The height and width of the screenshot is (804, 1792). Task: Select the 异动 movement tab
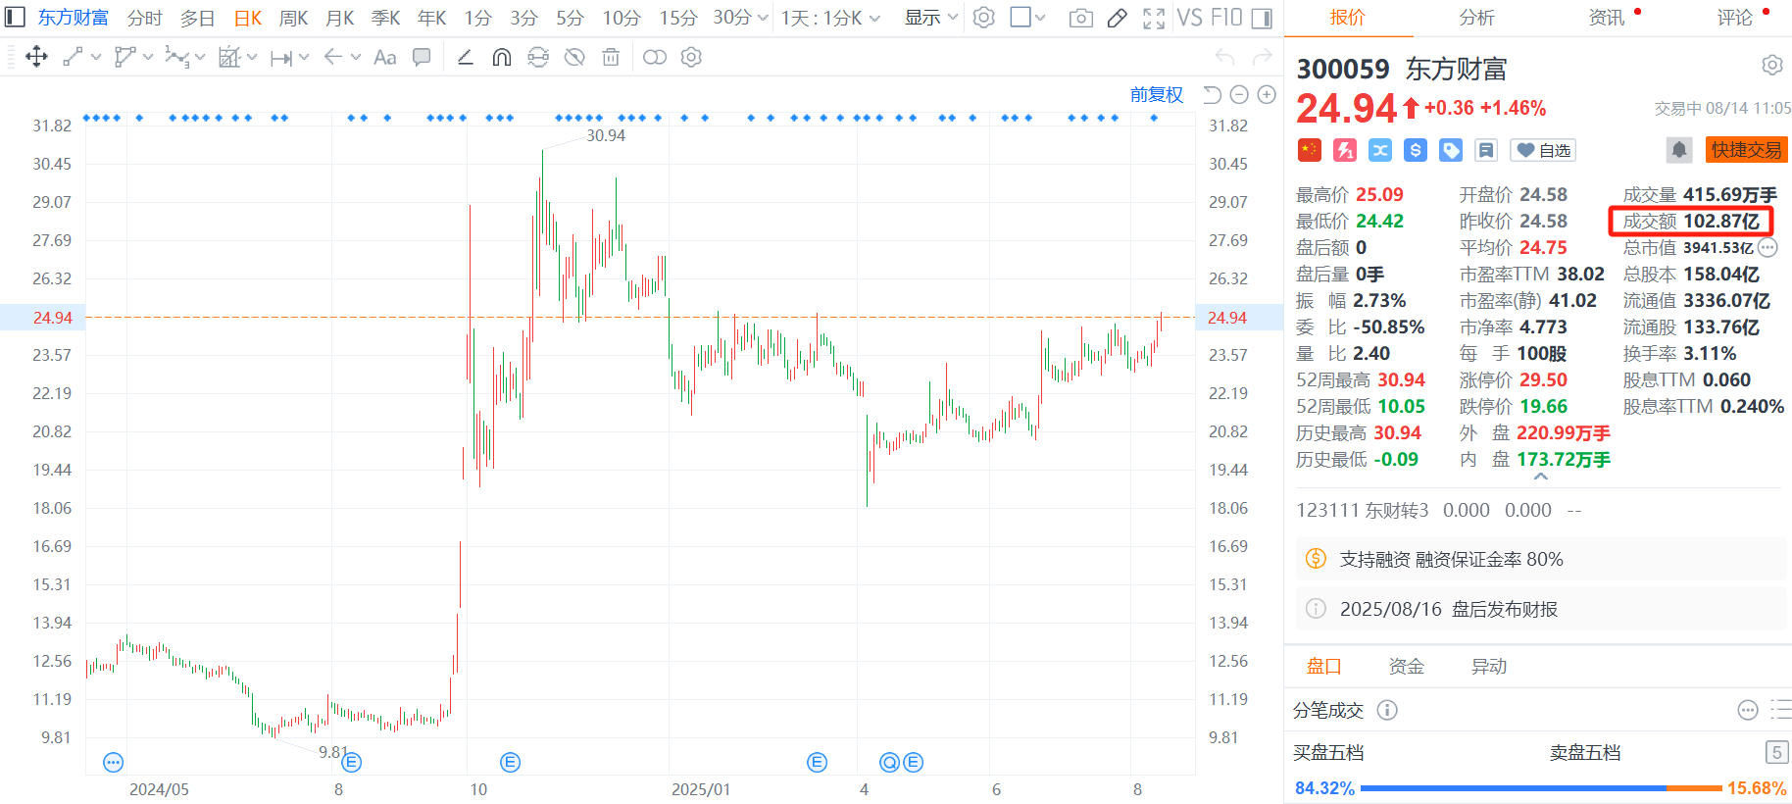point(1488,667)
